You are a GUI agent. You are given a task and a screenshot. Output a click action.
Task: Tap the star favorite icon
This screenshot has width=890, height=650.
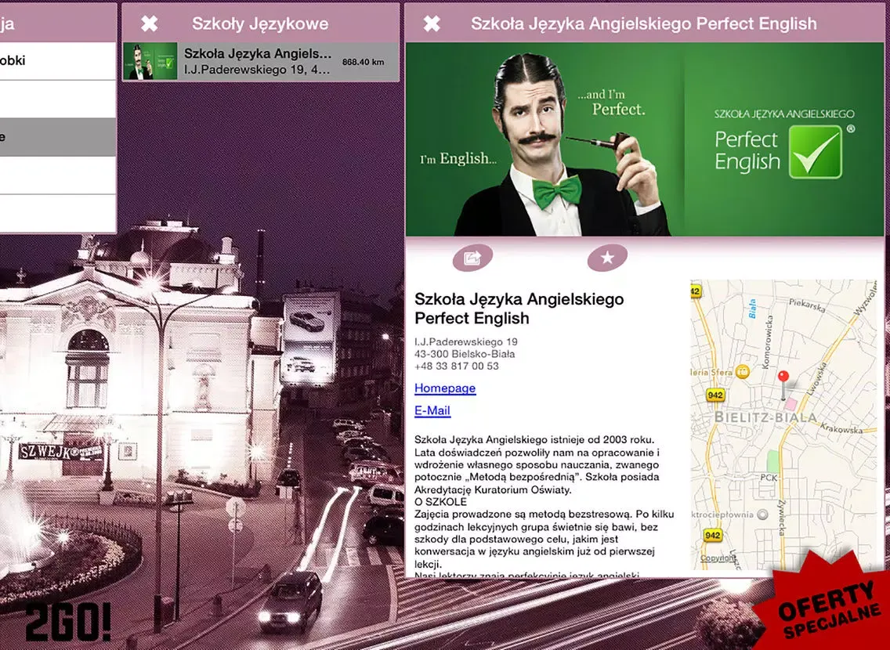[x=606, y=258]
